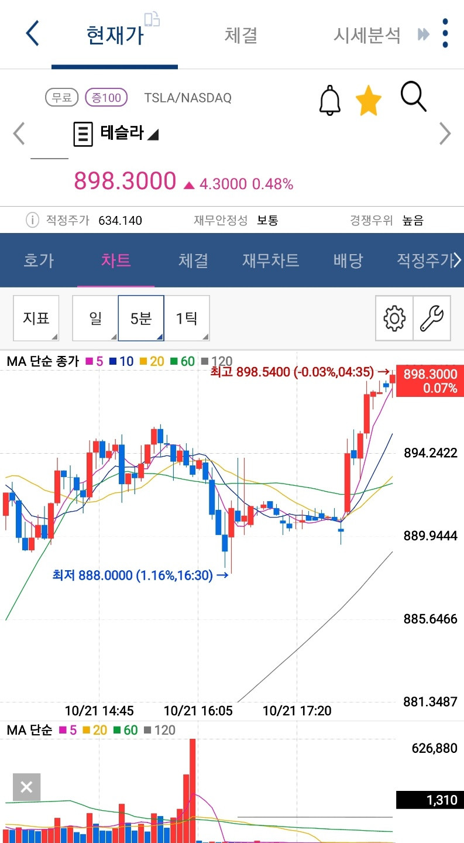Toggle the yellow favorite star
Image resolution: width=464 pixels, height=843 pixels.
click(369, 100)
